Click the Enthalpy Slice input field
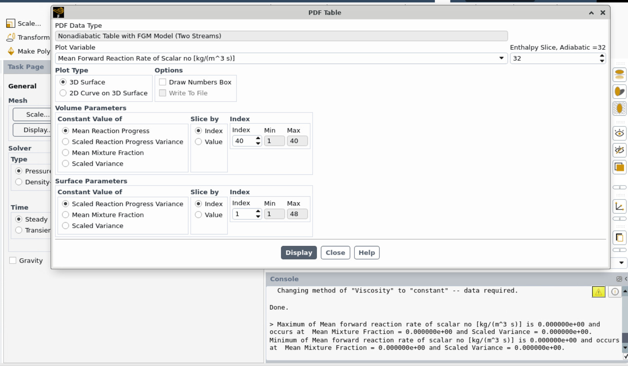Viewport: 628px width, 366px height. [554, 58]
